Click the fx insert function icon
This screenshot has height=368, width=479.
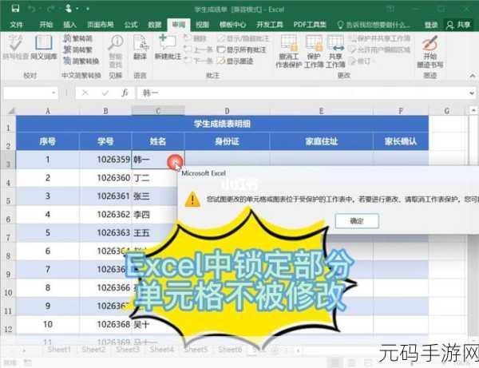[x=125, y=93]
